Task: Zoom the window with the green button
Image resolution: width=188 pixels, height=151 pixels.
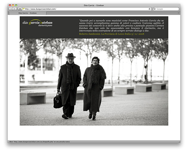Action: point(16,5)
